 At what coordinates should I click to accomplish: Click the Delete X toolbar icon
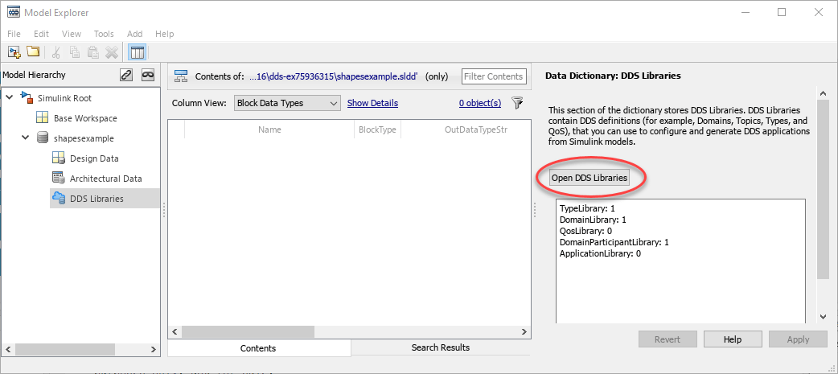click(112, 51)
